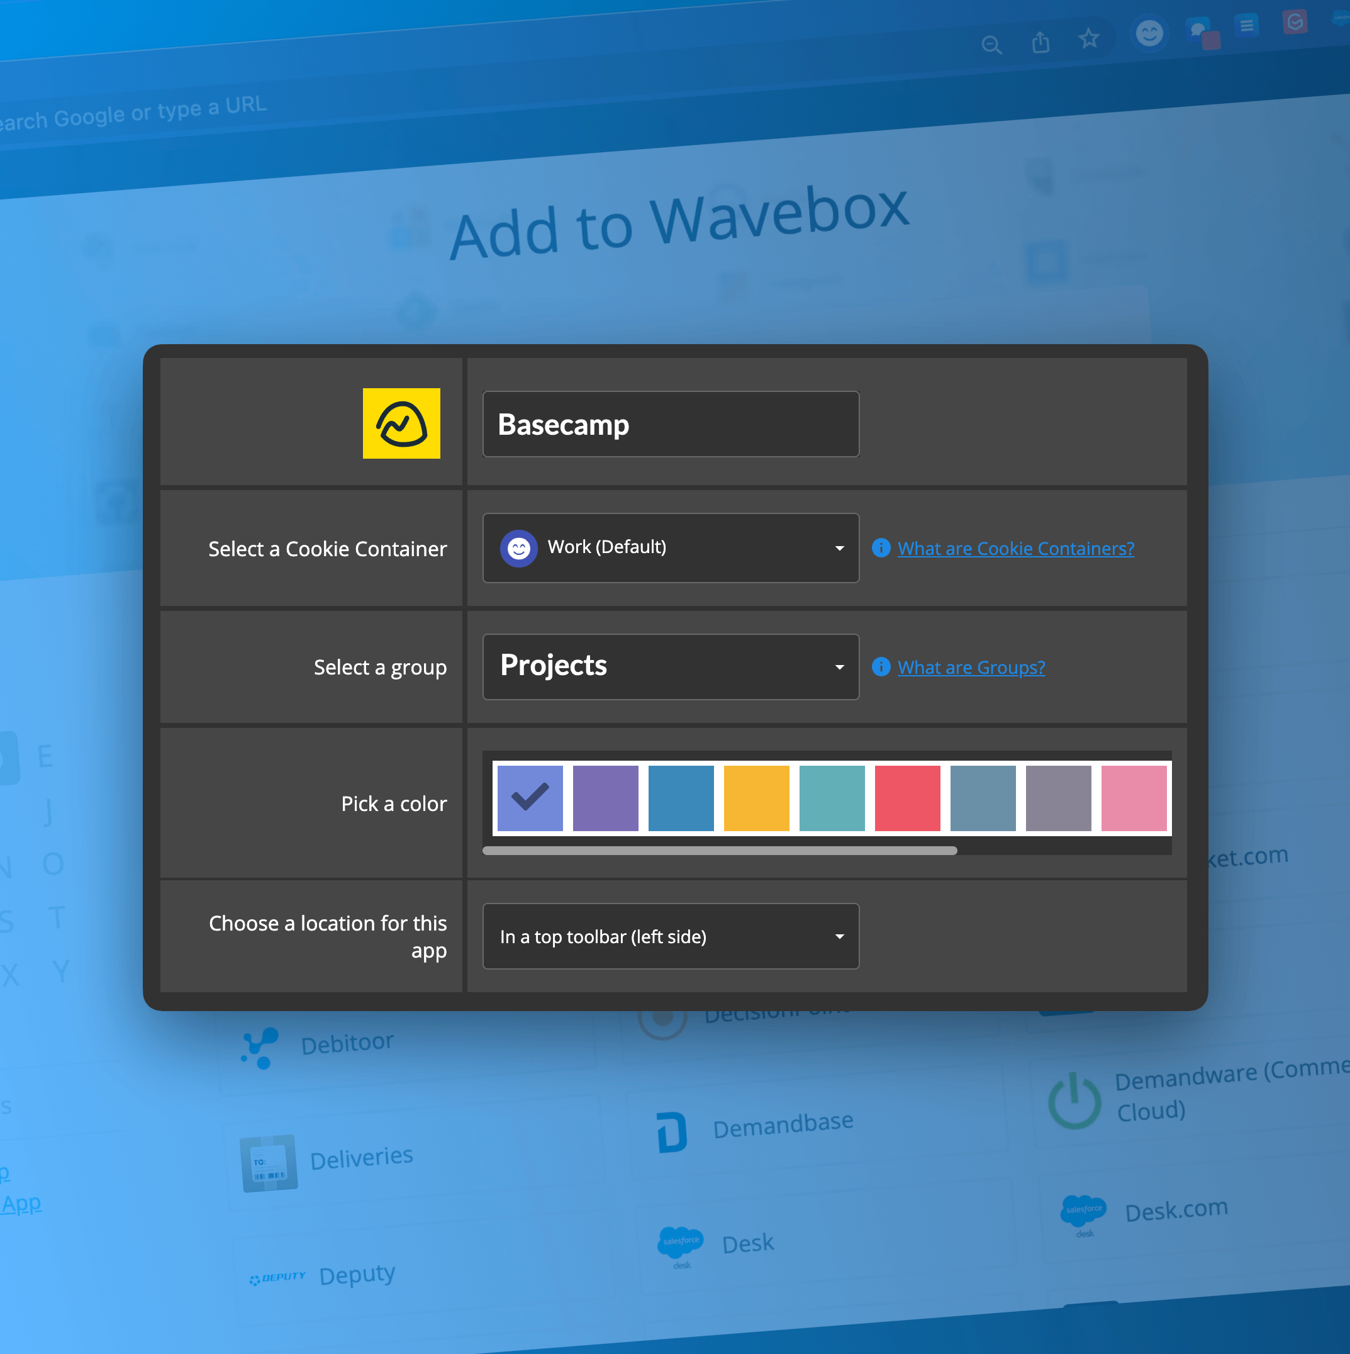Jump to letter J in alphabet index
1350x1354 pixels.
(x=48, y=812)
